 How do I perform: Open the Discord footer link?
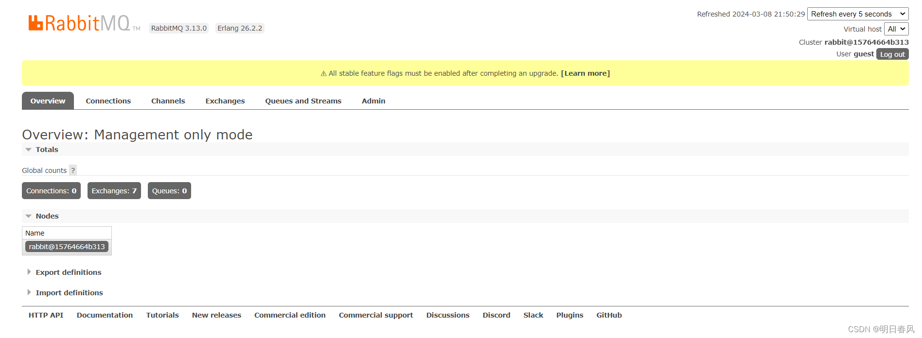(x=496, y=315)
